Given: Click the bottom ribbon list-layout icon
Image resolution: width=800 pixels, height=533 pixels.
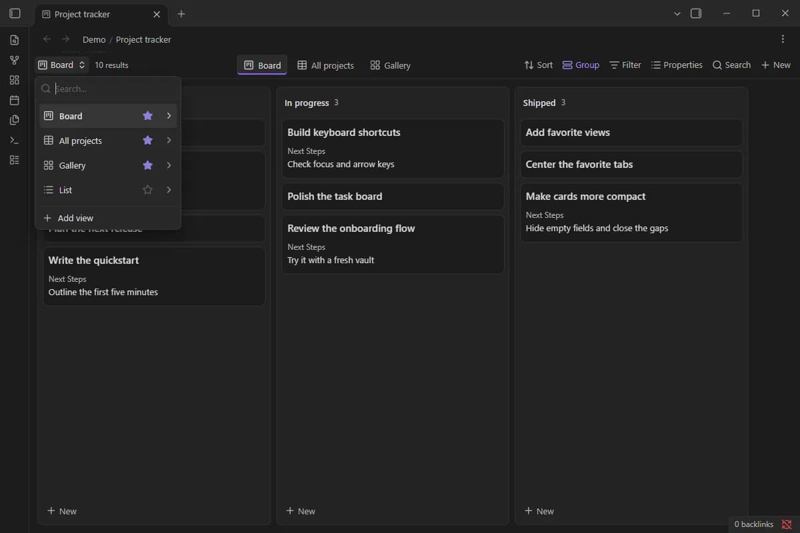Looking at the screenshot, I should click(15, 160).
